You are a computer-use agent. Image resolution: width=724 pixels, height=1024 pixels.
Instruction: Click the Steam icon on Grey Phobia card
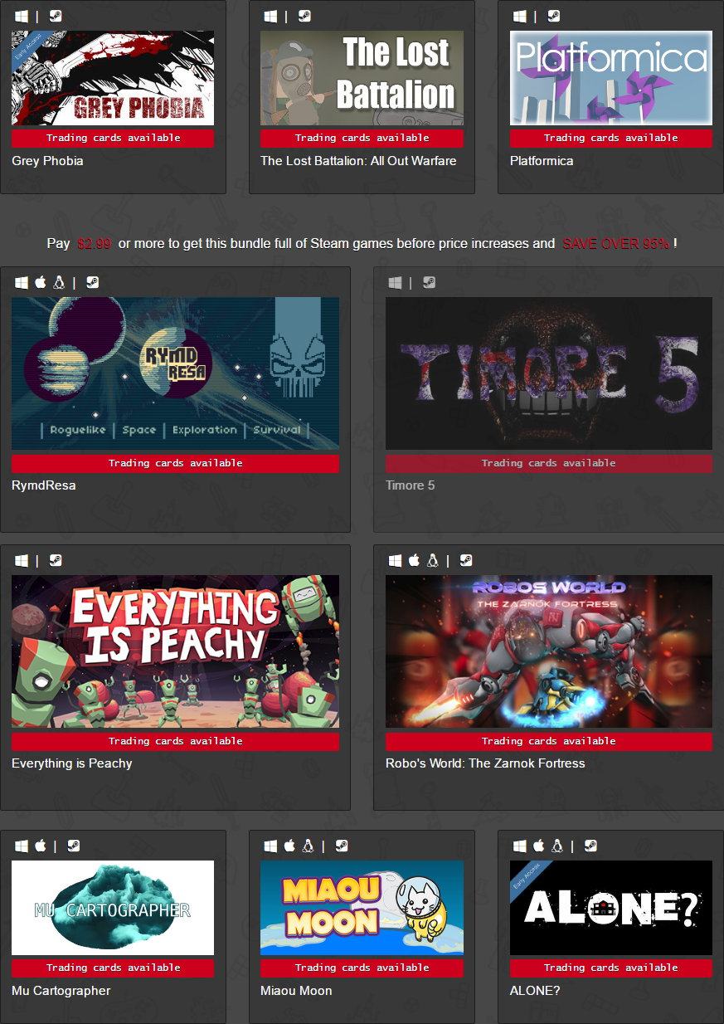(x=55, y=16)
